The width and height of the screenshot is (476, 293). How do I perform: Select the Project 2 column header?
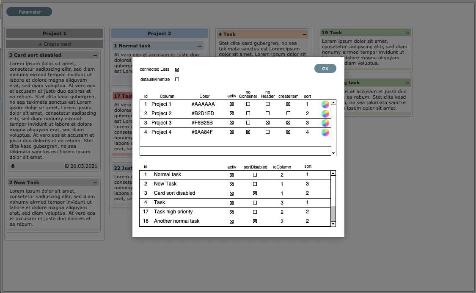pos(159,33)
